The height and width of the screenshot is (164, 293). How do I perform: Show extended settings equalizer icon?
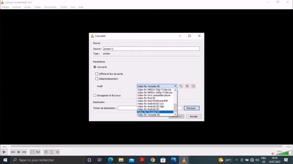[x=38, y=152]
